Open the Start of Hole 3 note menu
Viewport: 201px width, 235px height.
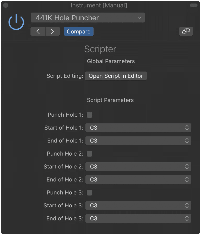138,205
